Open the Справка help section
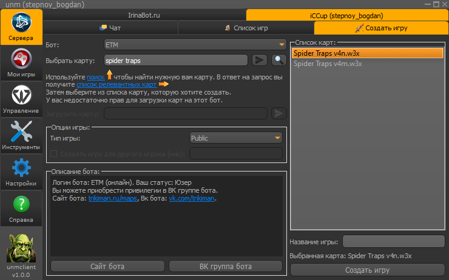Image resolution: width=449 pixels, height=280 pixels. [x=21, y=208]
